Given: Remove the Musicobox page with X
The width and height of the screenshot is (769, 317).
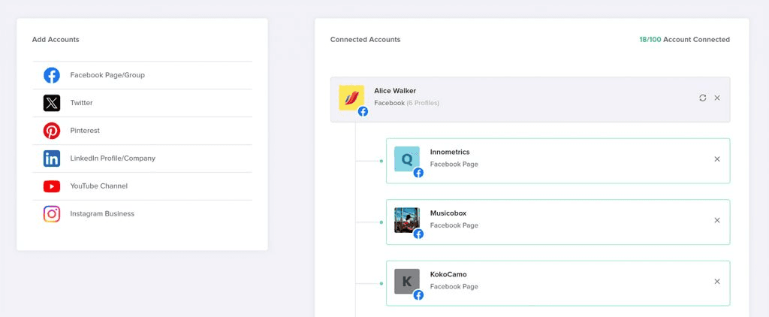Looking at the screenshot, I should click(717, 220).
